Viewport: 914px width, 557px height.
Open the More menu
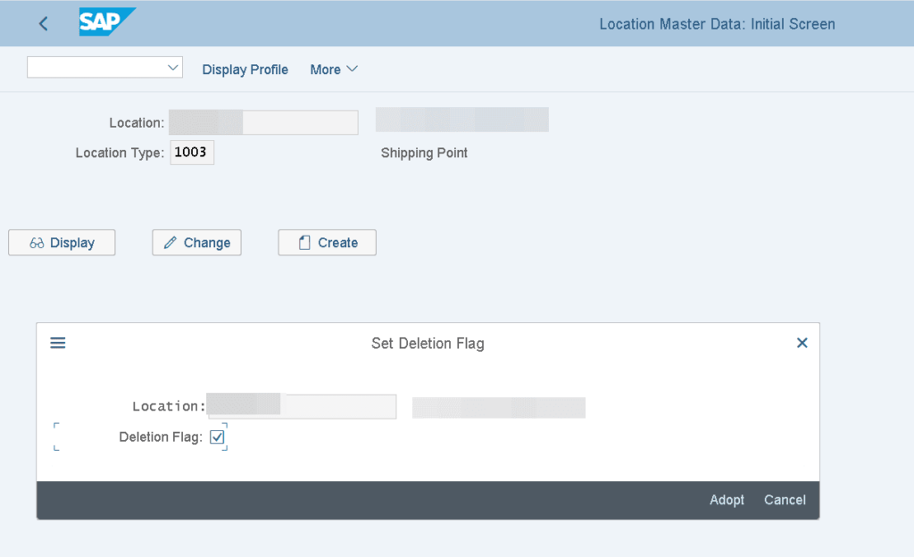tap(334, 70)
